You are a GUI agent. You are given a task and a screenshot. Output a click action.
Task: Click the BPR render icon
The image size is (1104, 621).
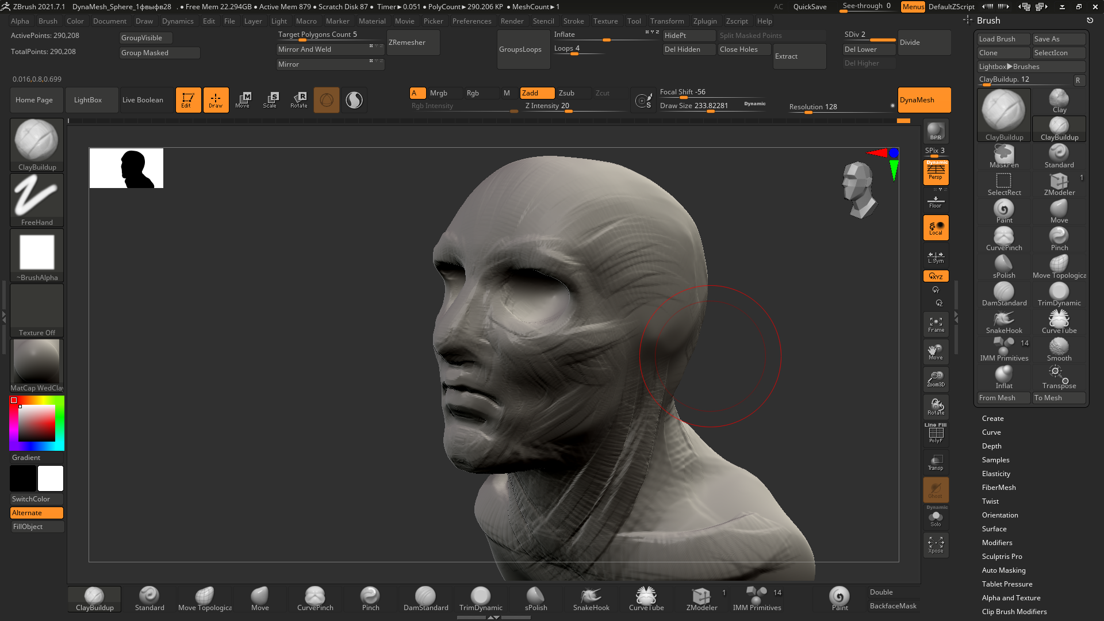pyautogui.click(x=936, y=132)
